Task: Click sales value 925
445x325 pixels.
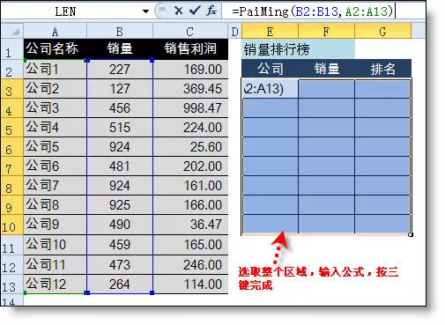Action: 120,205
